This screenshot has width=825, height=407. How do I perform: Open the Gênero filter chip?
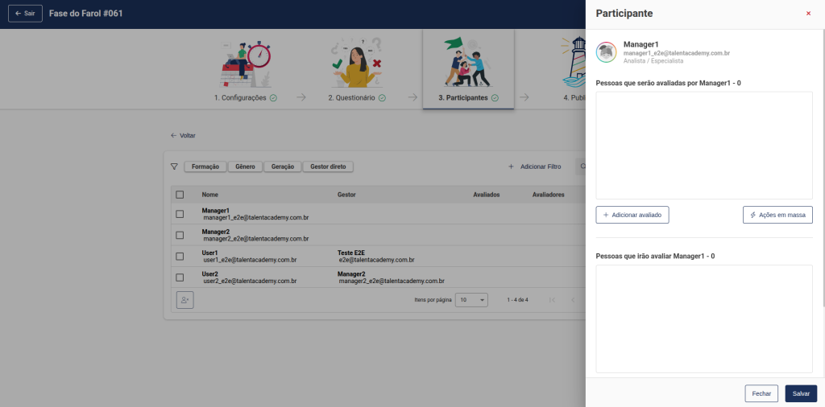pos(245,166)
